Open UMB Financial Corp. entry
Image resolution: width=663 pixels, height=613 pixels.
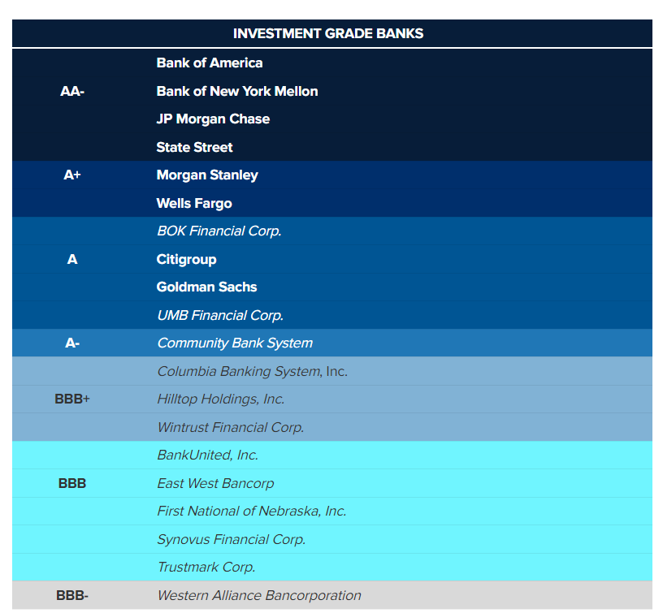pos(220,315)
